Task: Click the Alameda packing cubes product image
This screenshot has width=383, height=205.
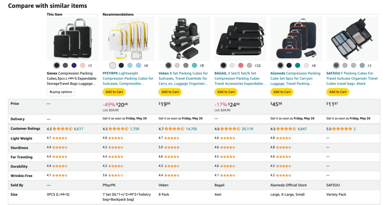Action: [x=296, y=38]
